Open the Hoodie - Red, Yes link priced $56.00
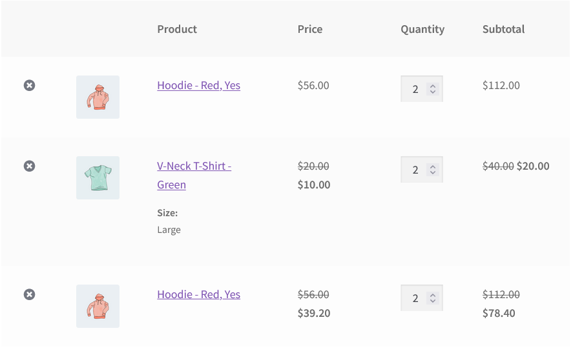573x353 pixels. coord(198,85)
